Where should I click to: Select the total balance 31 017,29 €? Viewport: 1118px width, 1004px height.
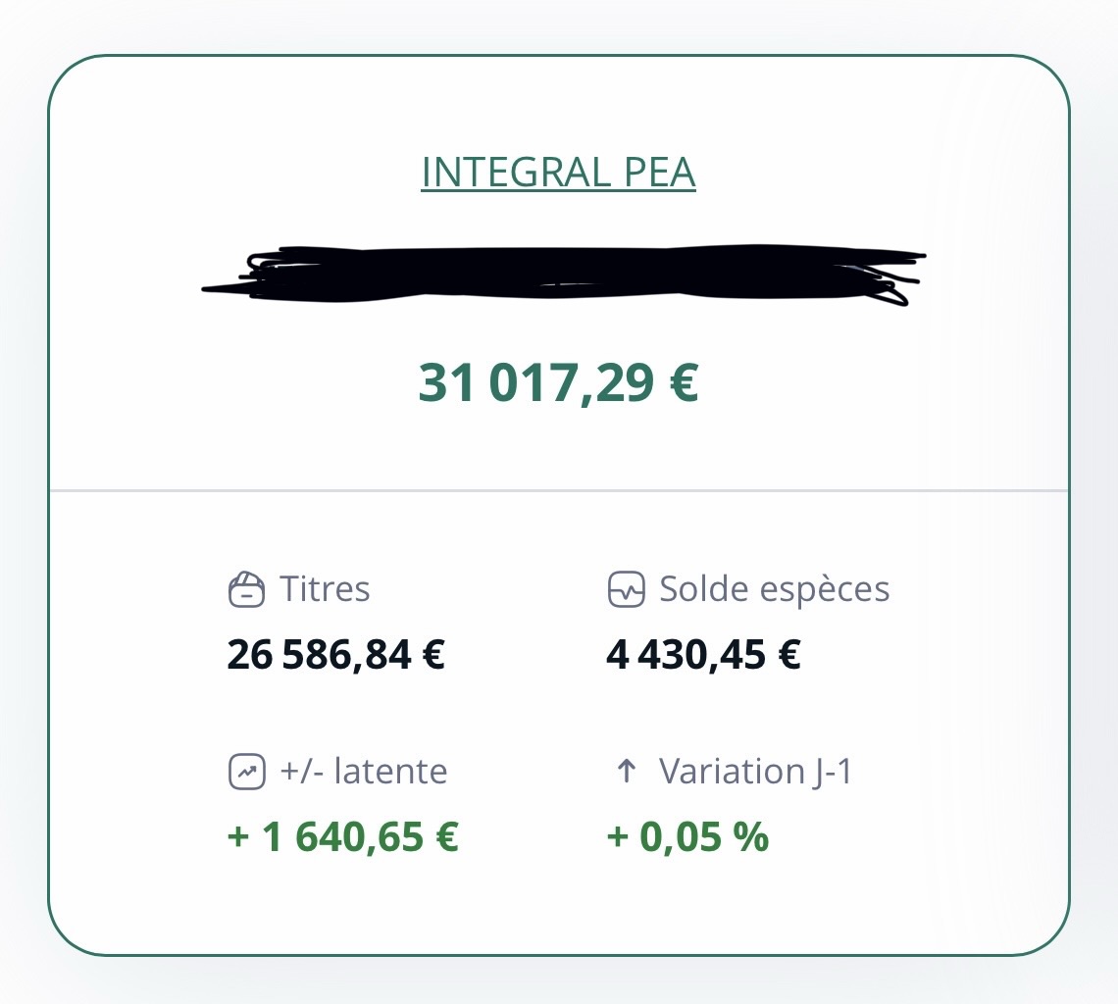pos(558,382)
